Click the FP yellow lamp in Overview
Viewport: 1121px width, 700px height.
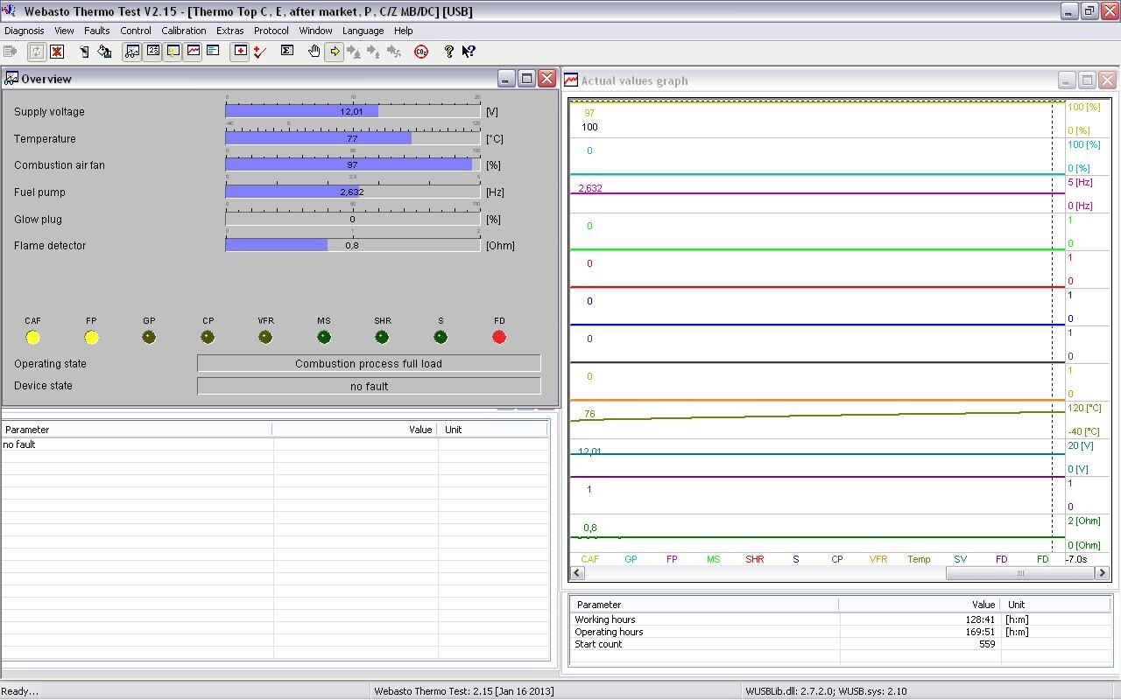(x=91, y=337)
